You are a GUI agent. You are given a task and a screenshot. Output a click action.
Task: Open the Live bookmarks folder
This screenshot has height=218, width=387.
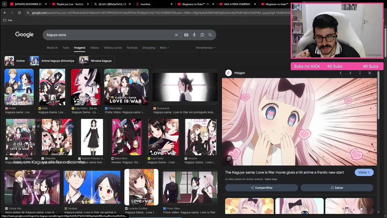[x=8, y=20]
